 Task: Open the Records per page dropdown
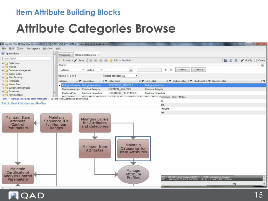pyautogui.click(x=136, y=76)
